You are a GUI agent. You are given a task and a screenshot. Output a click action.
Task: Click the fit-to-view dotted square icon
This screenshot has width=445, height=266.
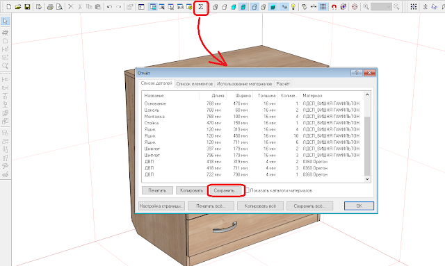[414, 6]
